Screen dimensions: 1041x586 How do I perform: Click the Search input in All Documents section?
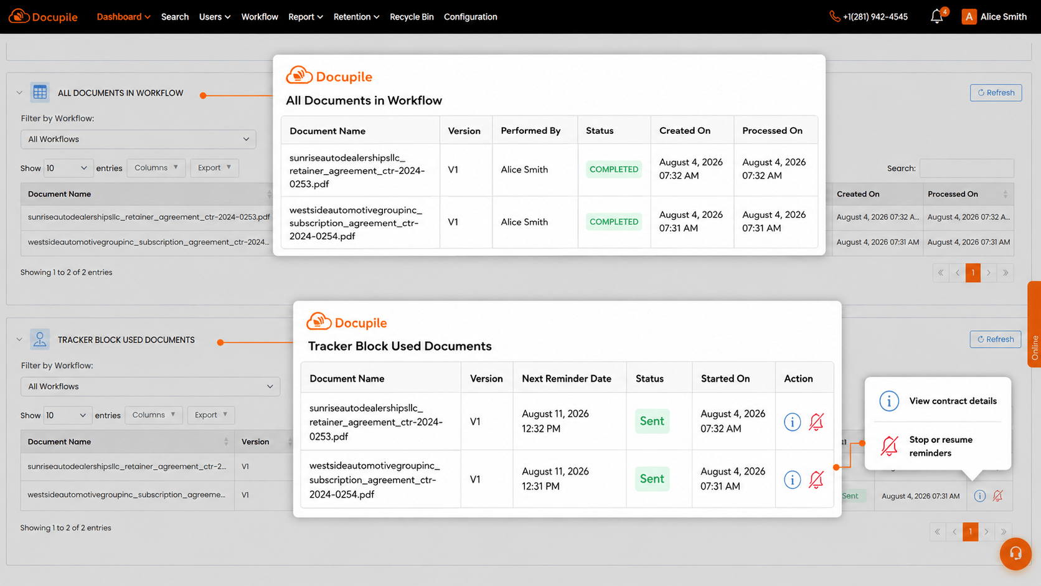tap(967, 168)
